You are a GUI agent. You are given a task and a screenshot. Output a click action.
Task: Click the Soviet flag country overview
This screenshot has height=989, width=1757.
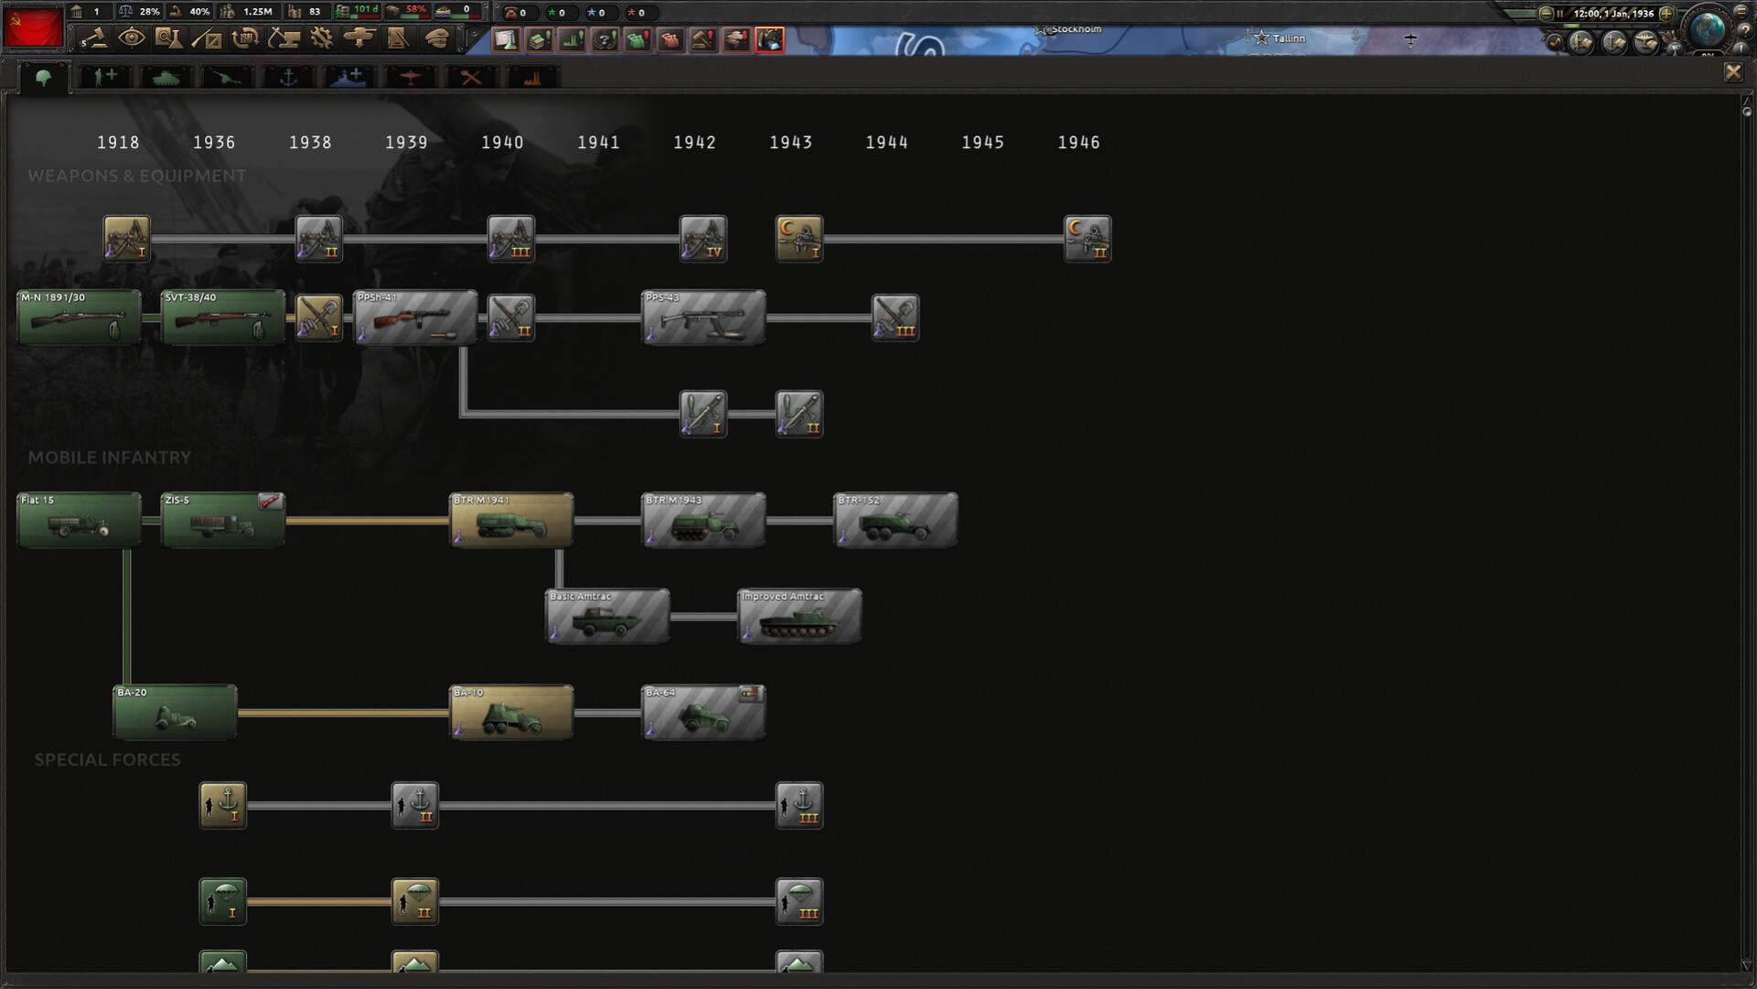pos(33,25)
